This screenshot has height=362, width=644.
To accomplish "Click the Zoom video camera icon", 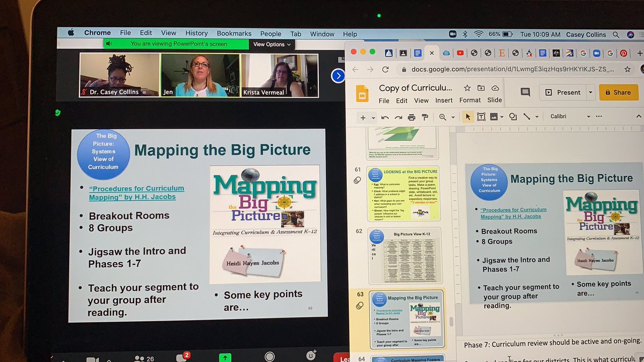I will 92,359.
